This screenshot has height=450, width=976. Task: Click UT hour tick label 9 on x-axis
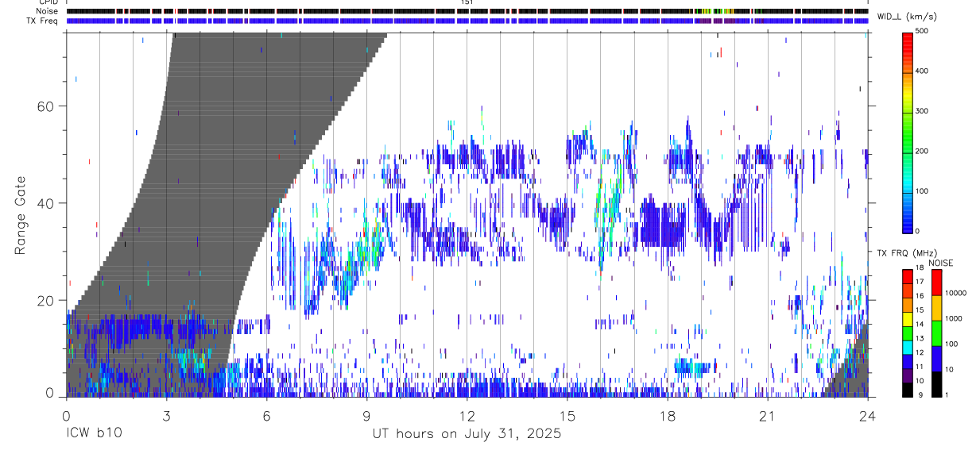point(366,416)
